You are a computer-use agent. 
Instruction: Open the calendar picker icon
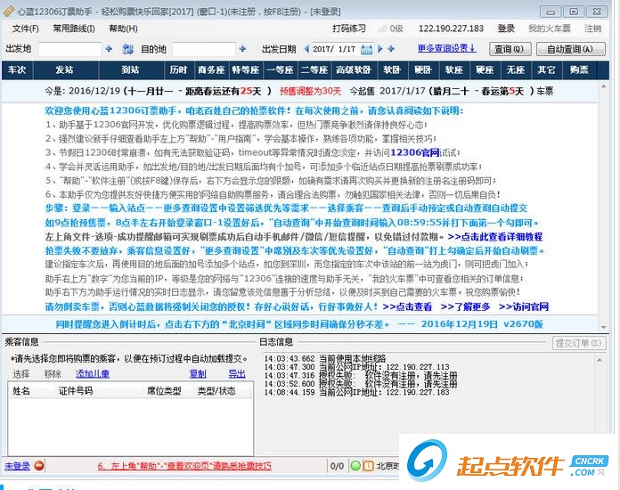pos(366,49)
